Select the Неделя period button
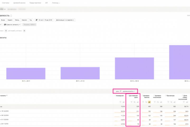190x127 pixels. pyautogui.click(x=10, y=20)
